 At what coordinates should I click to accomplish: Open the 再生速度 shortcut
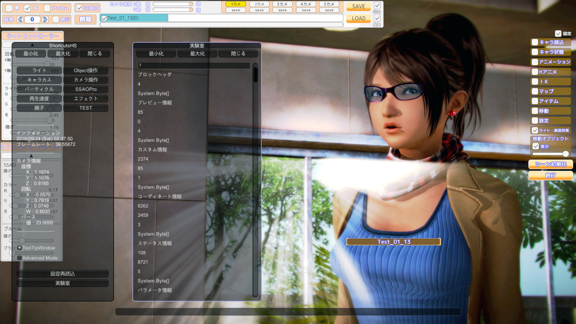(39, 98)
